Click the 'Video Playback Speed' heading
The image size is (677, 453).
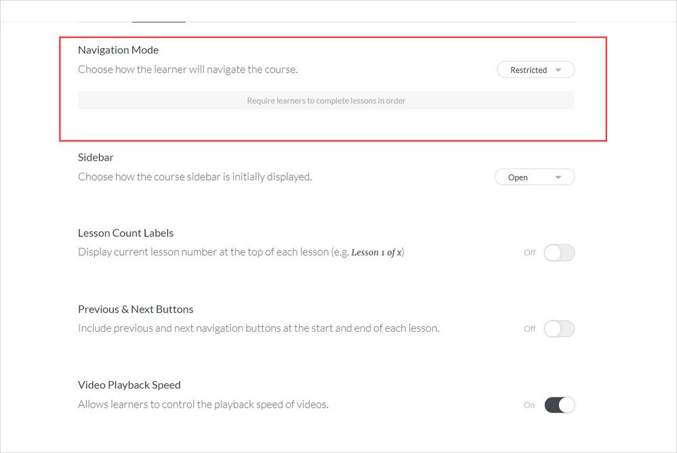pyautogui.click(x=129, y=385)
